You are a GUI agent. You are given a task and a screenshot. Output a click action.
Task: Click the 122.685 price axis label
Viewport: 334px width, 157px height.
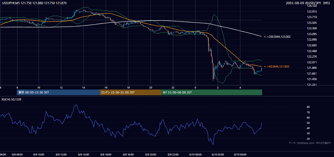click(312, 45)
